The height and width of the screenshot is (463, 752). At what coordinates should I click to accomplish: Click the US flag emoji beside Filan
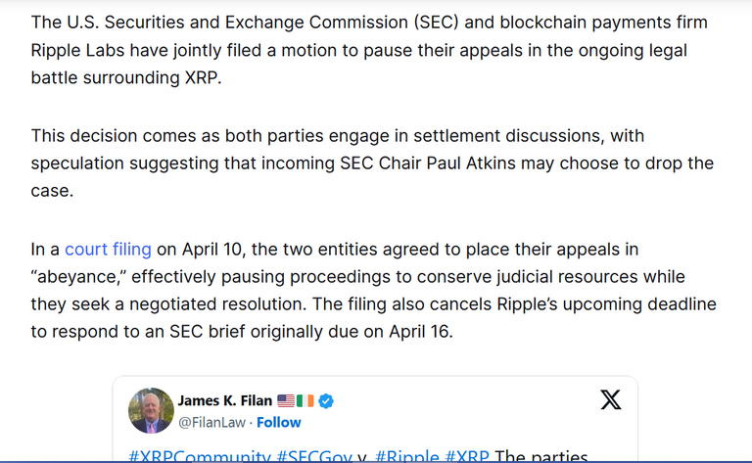[x=286, y=400]
